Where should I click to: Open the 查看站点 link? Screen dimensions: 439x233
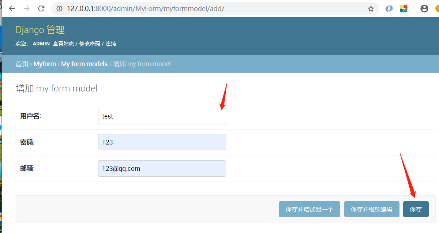[63, 43]
